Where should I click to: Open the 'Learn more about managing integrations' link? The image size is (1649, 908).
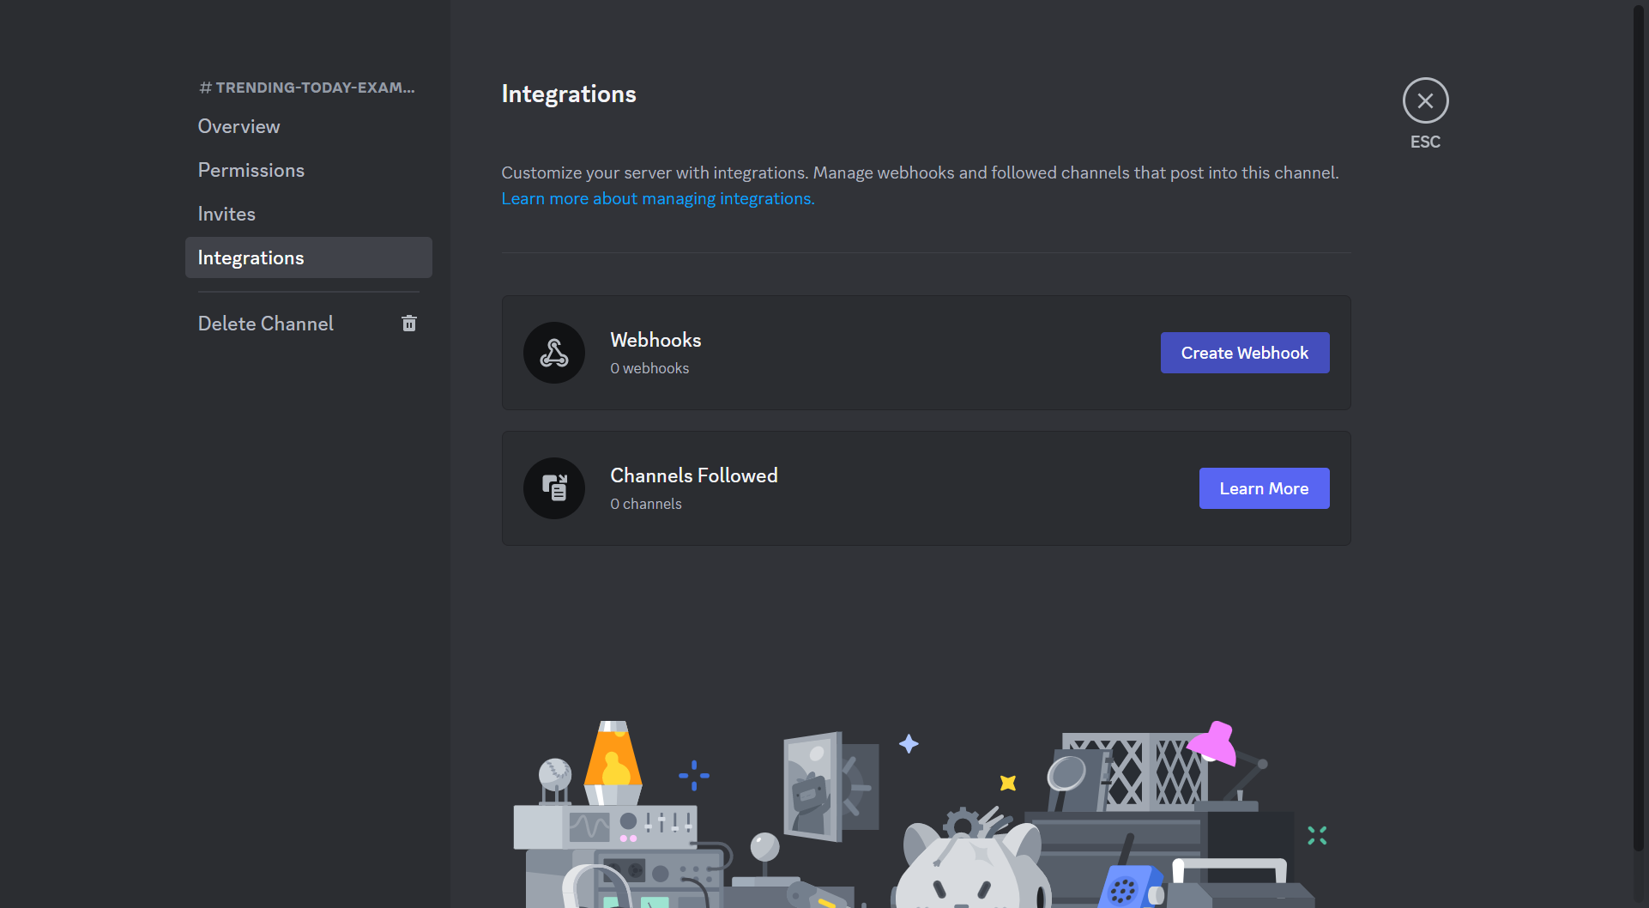coord(658,198)
